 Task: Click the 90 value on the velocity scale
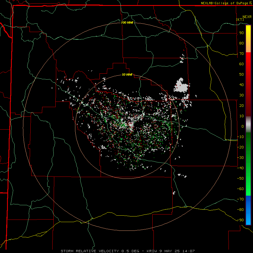pos(241,33)
